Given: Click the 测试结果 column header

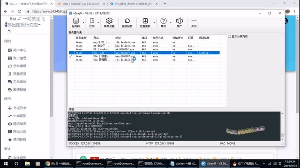Looking at the screenshot, I should 204,38.
